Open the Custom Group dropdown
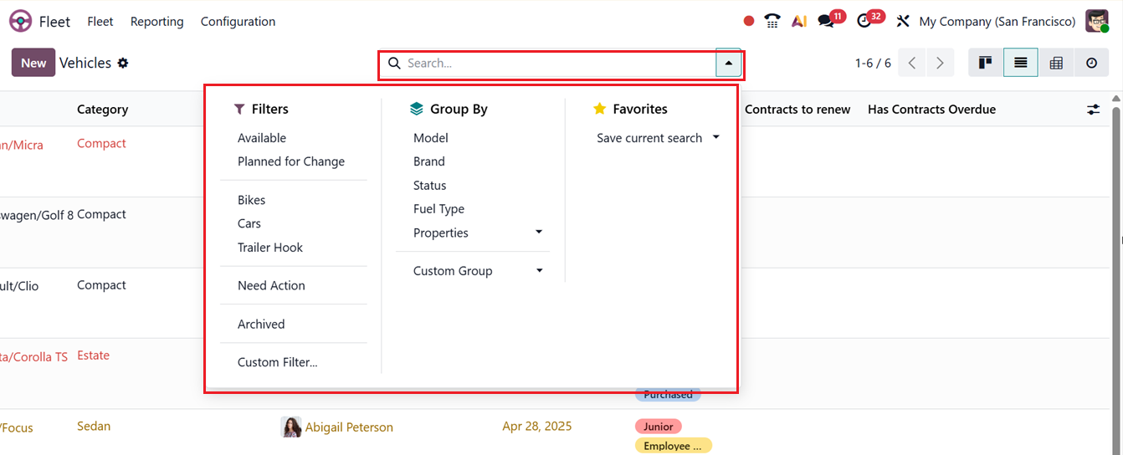 (478, 271)
